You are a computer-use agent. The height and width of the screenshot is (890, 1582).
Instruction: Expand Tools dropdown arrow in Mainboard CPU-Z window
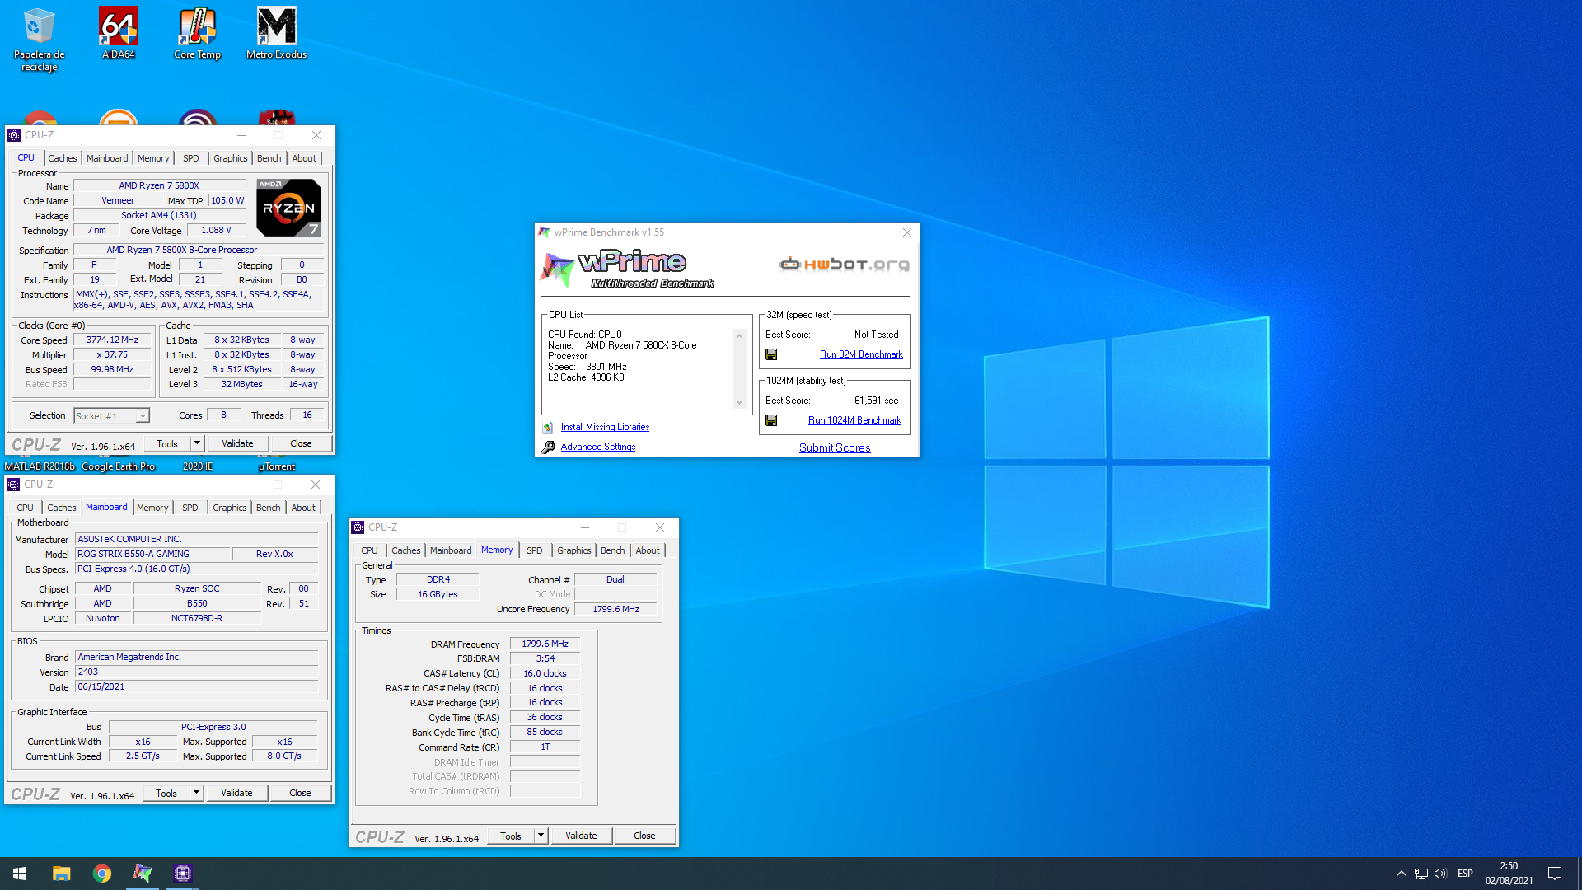pos(196,793)
